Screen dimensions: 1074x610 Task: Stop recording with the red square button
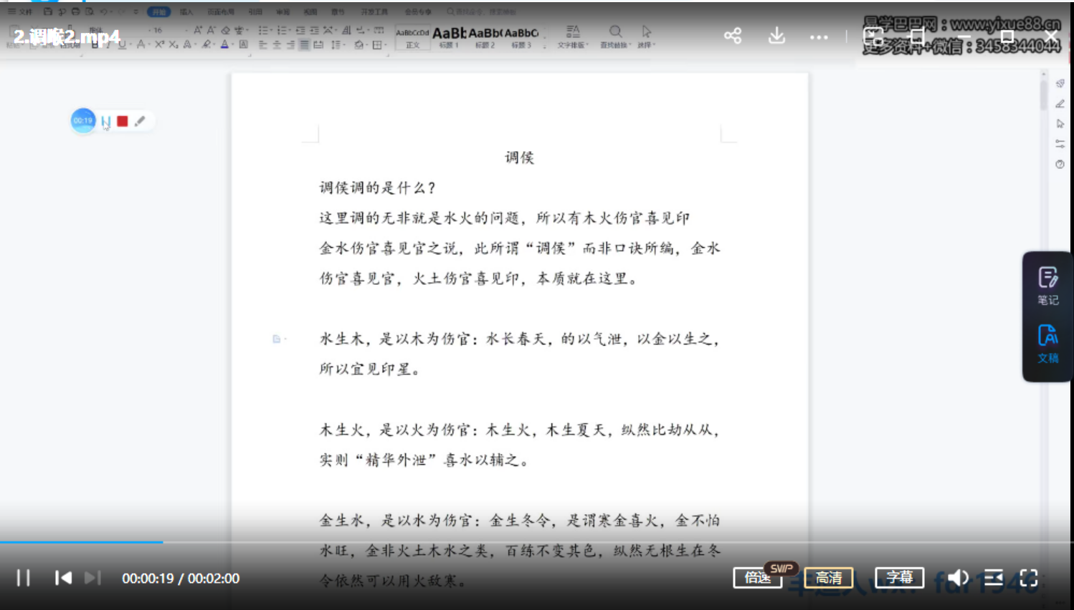pyautogui.click(x=122, y=120)
